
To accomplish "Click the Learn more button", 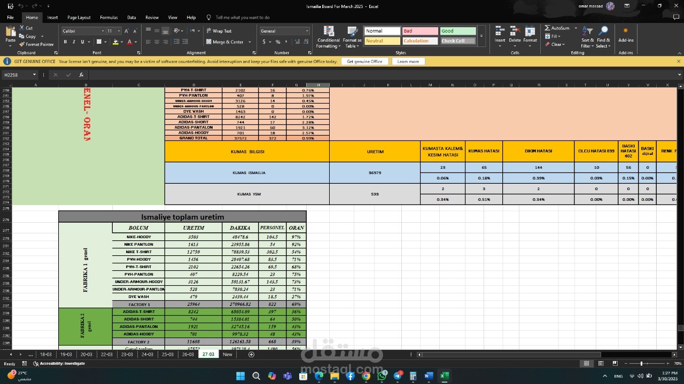I will [408, 61].
